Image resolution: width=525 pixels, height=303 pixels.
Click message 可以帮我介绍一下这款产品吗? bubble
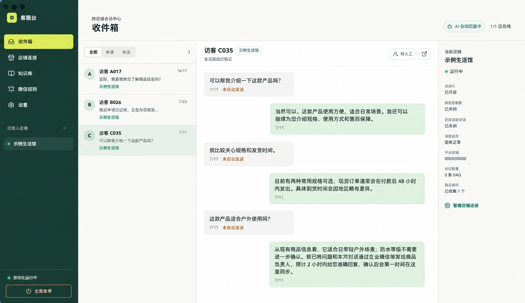pos(249,85)
